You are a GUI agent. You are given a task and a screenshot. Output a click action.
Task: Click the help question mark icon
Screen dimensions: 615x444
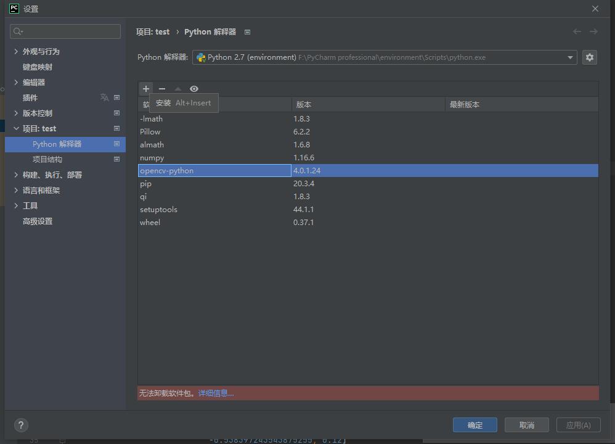click(x=20, y=425)
